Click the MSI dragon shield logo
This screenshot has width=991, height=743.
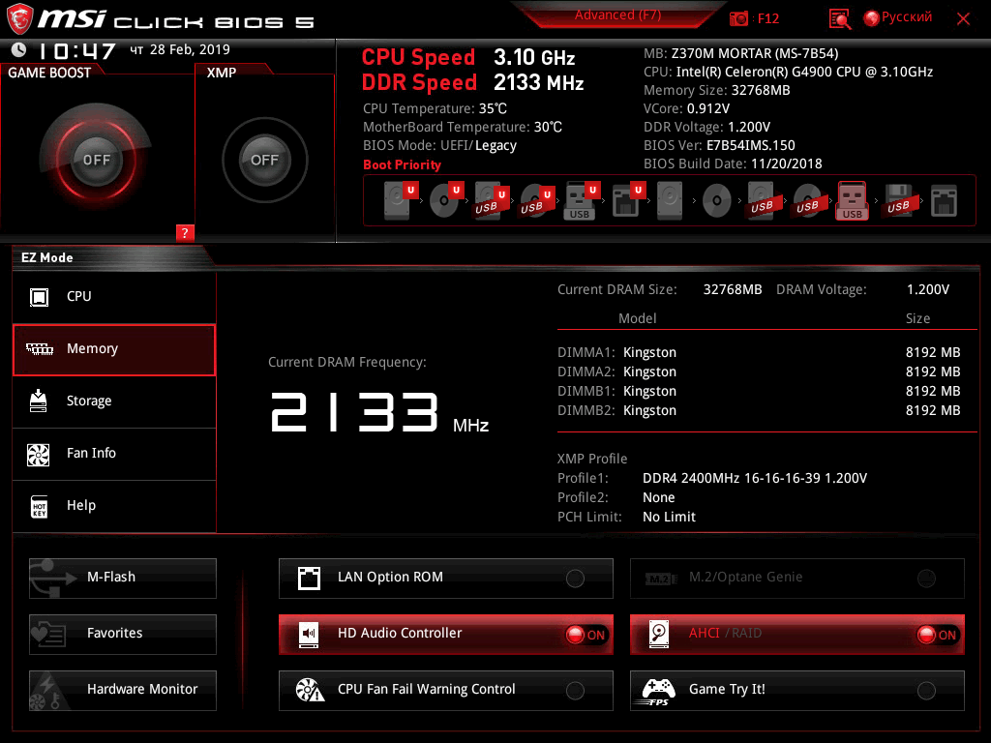pyautogui.click(x=19, y=19)
